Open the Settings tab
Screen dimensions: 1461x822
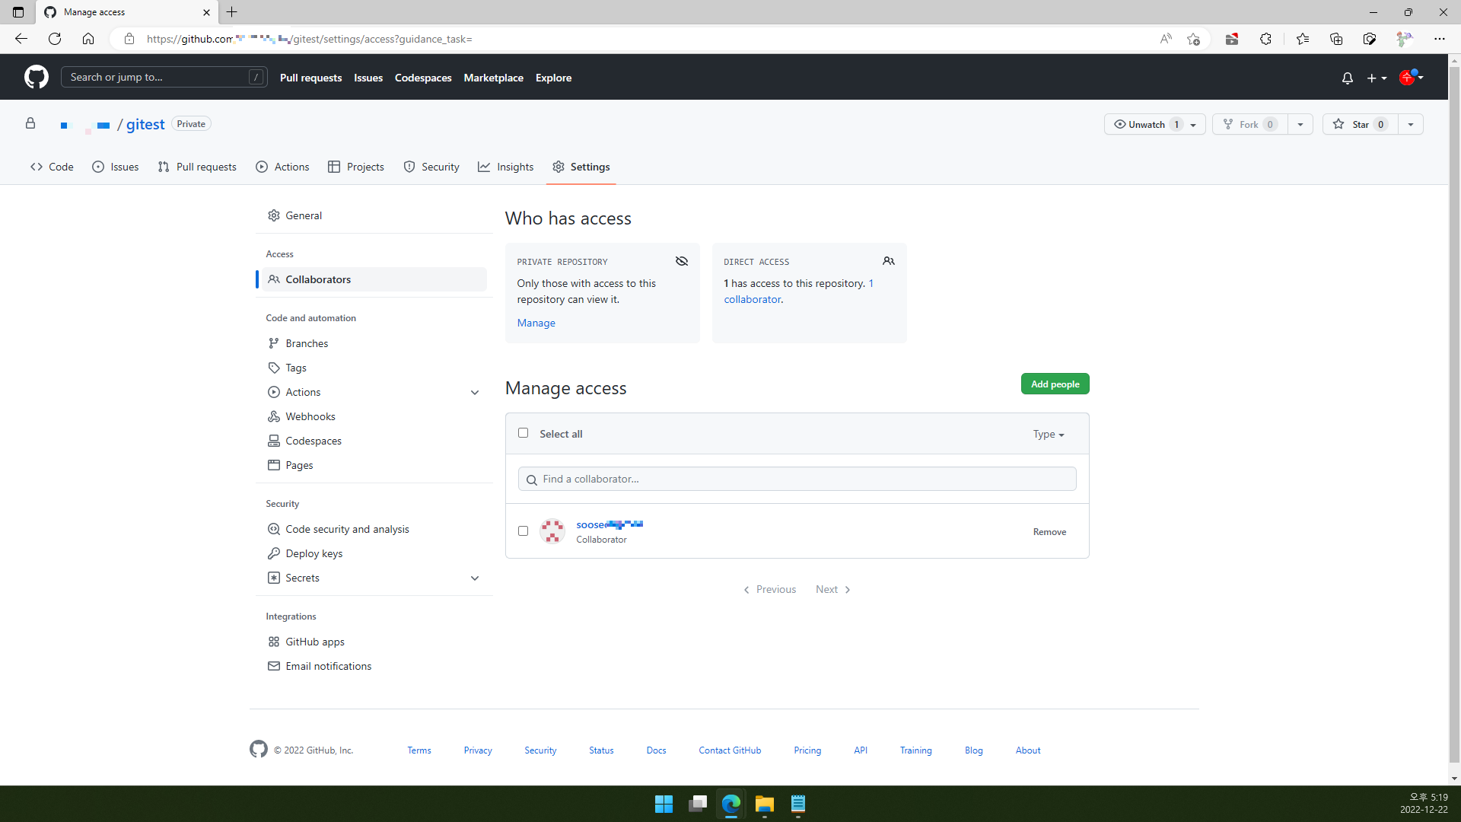581,167
